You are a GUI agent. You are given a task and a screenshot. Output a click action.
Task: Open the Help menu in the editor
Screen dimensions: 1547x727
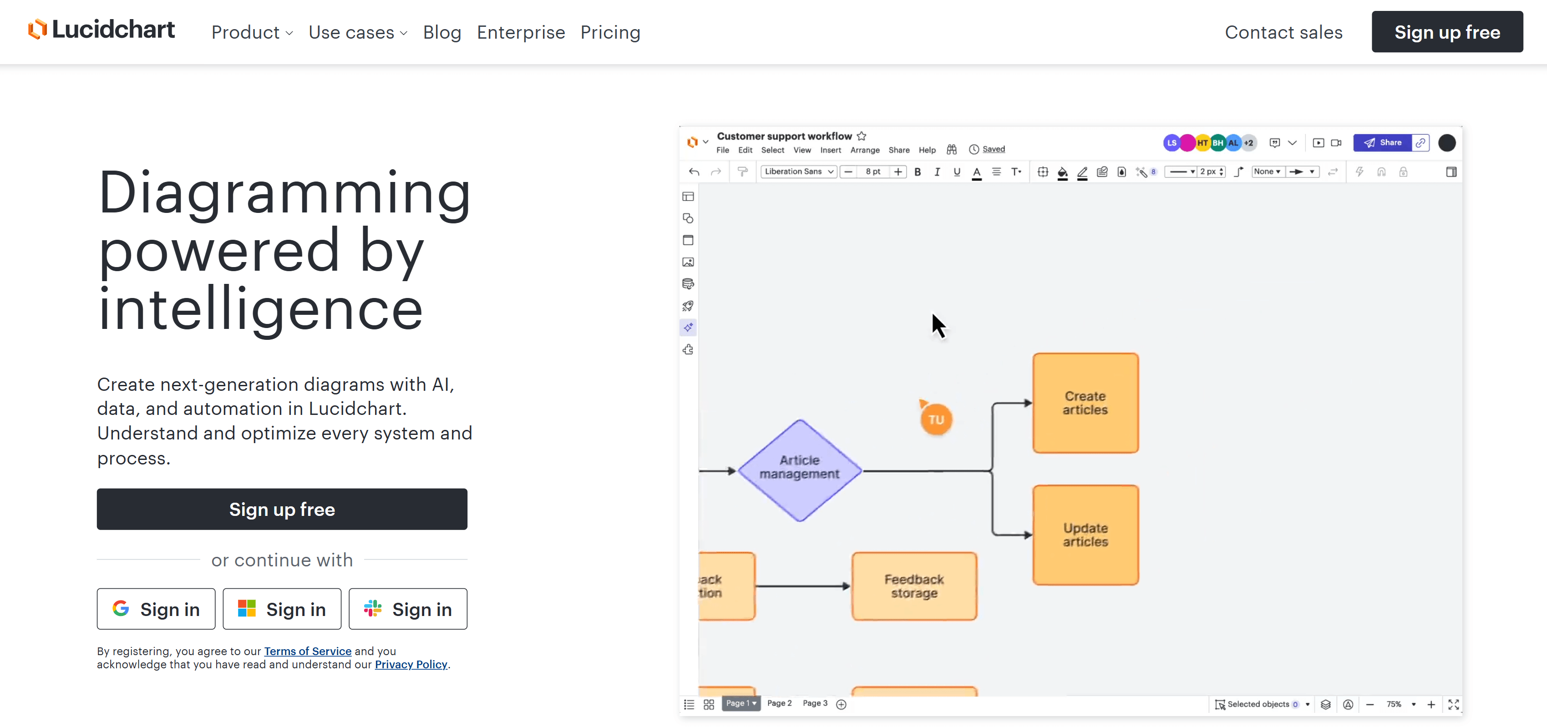point(927,150)
